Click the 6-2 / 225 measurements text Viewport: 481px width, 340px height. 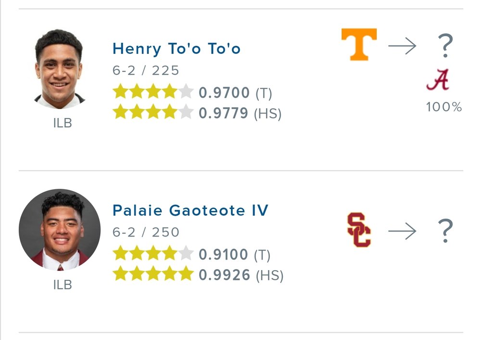146,71
